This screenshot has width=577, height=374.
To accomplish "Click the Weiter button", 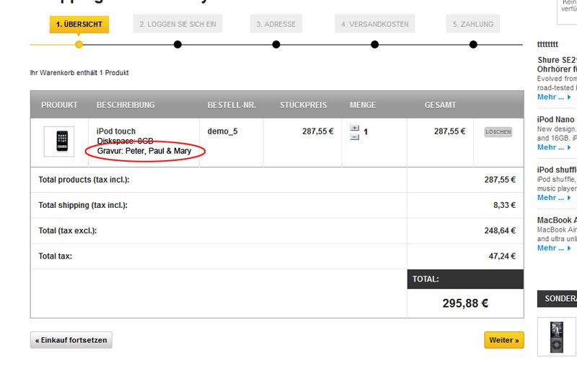I will tap(503, 340).
